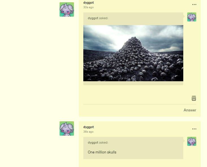207x167 pixels.
Task: Click 'asked:' label in the first ask bubble
Action: [x=103, y=18]
